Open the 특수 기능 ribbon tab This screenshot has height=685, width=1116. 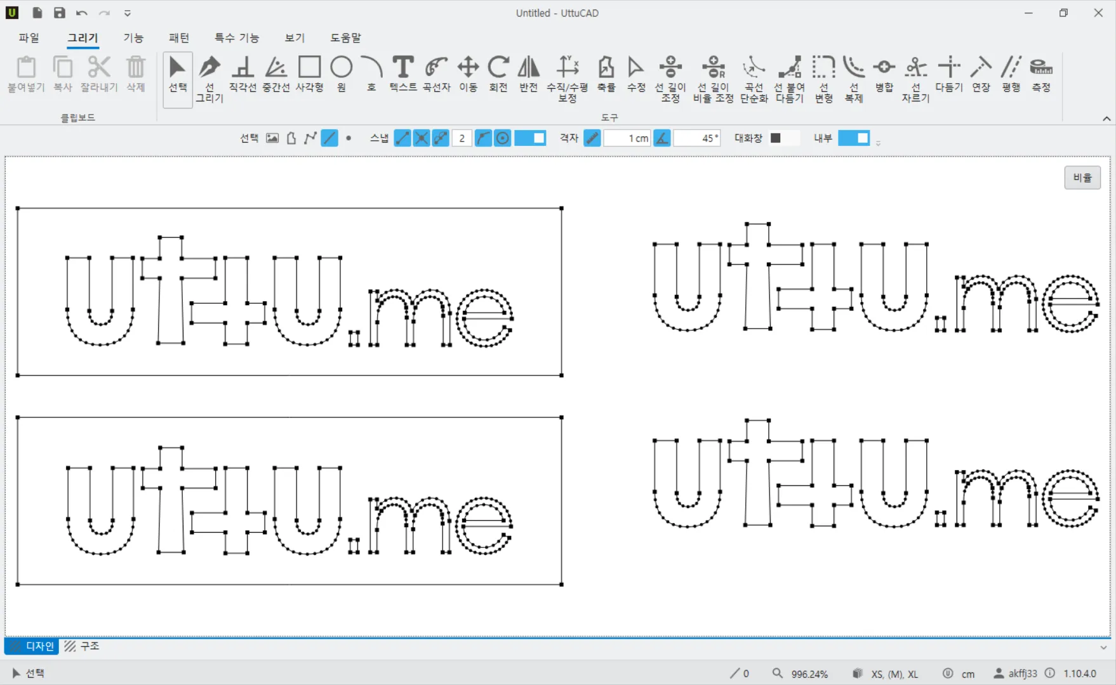click(x=237, y=38)
